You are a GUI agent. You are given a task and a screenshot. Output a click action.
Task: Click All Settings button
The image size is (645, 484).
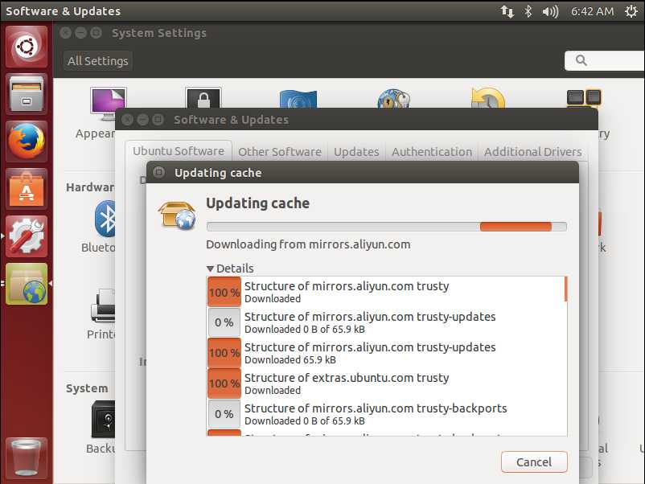pos(98,61)
